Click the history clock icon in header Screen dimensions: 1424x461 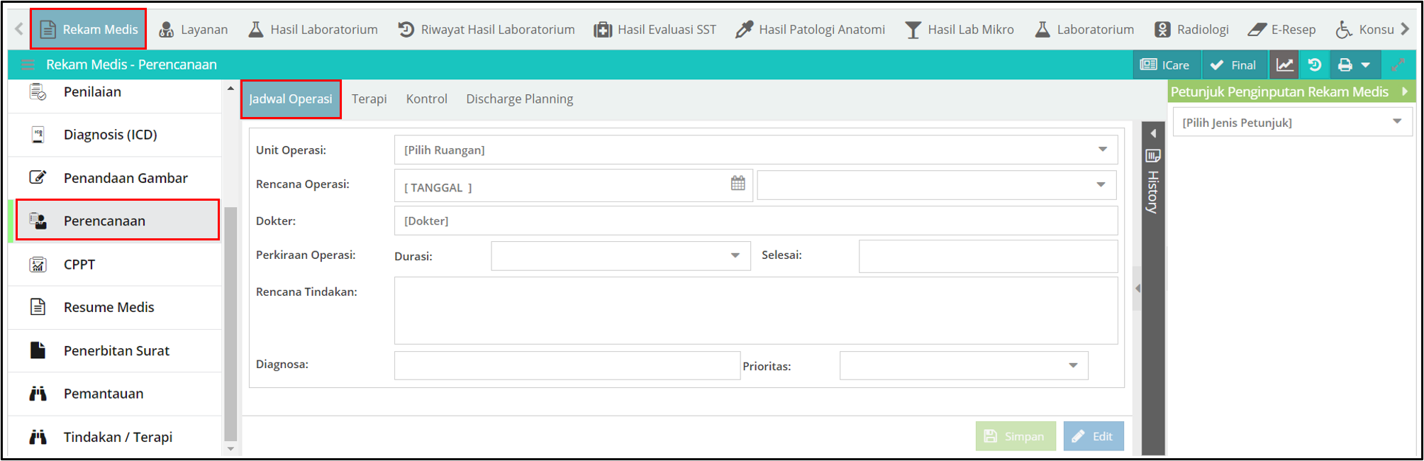coord(1315,65)
